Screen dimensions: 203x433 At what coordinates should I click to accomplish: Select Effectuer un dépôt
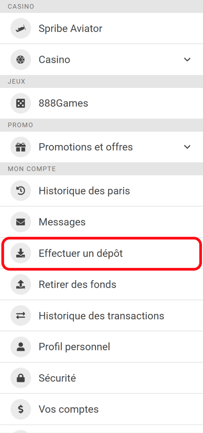tap(81, 253)
